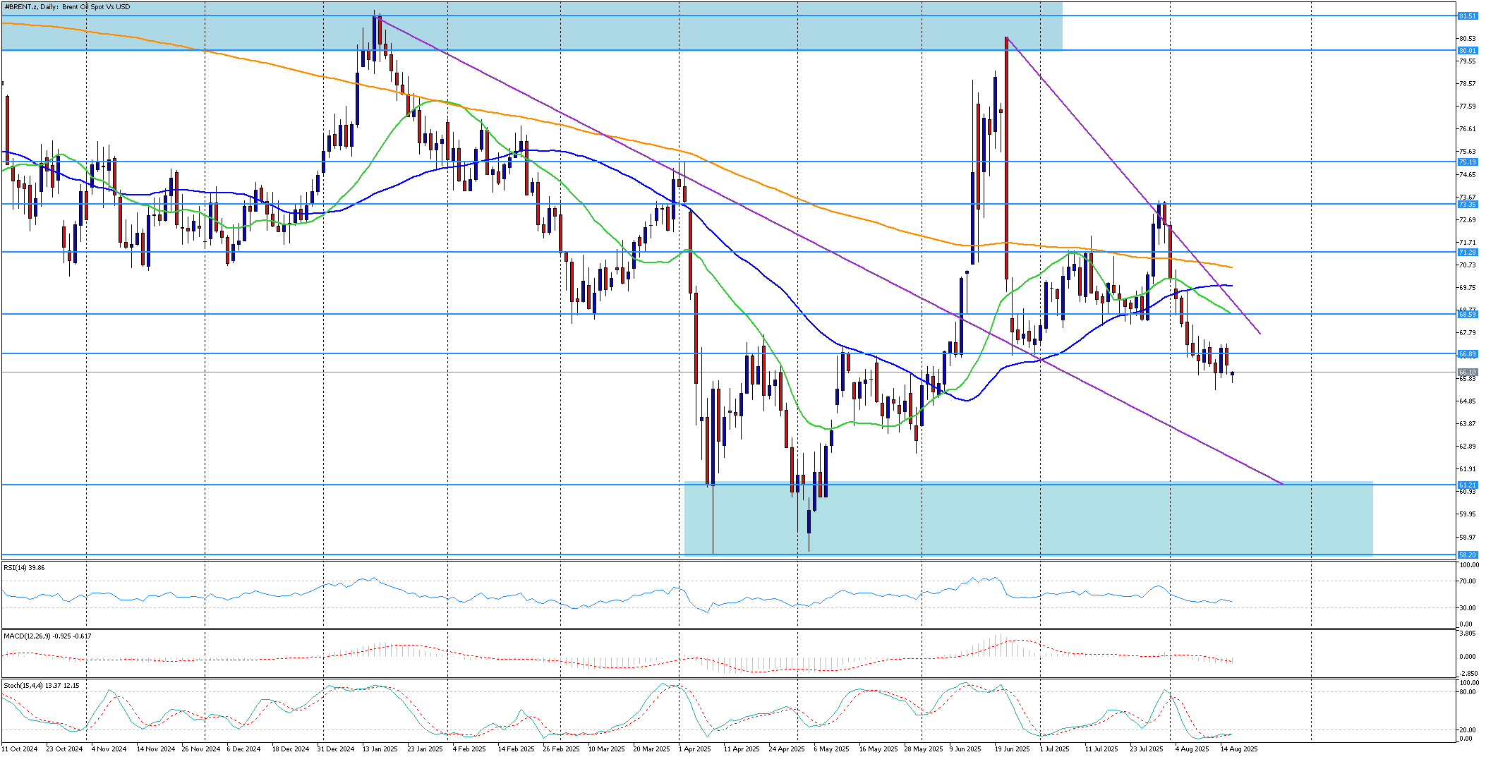Click the 79.55 price axis label
The image size is (1486, 757).
pyautogui.click(x=1467, y=61)
